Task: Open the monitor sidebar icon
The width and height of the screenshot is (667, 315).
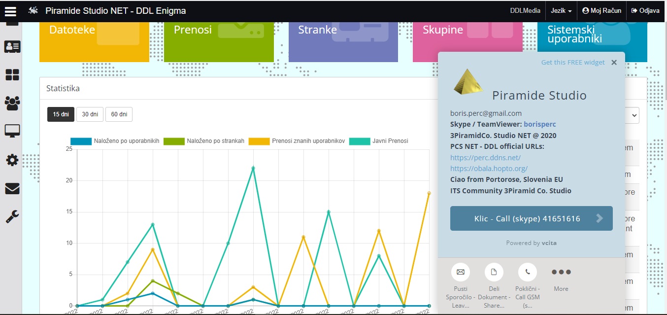Action: 12,131
